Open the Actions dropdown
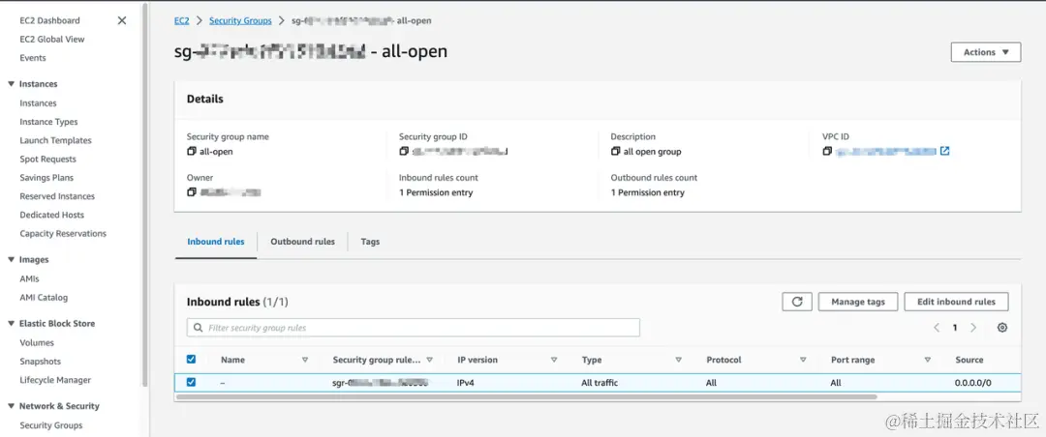This screenshot has height=437, width=1046. pos(985,52)
